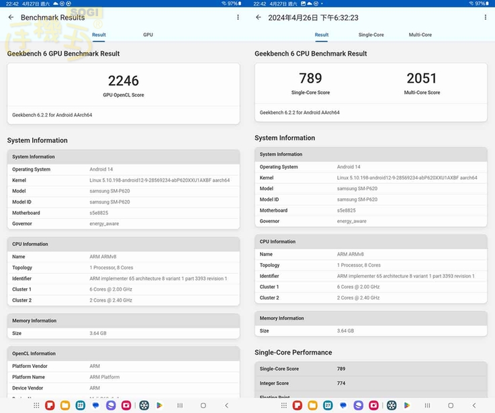This screenshot has width=495, height=413.
Task: Tap Back navigation button on left GPU screen
Action: pyautogui.click(x=226, y=405)
